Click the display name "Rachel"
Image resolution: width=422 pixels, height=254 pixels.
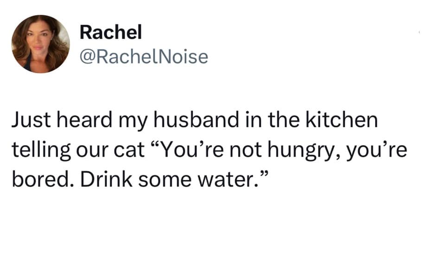[110, 33]
